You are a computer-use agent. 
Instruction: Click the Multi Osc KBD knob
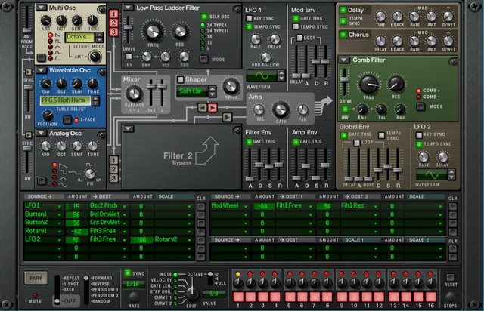pos(45,20)
